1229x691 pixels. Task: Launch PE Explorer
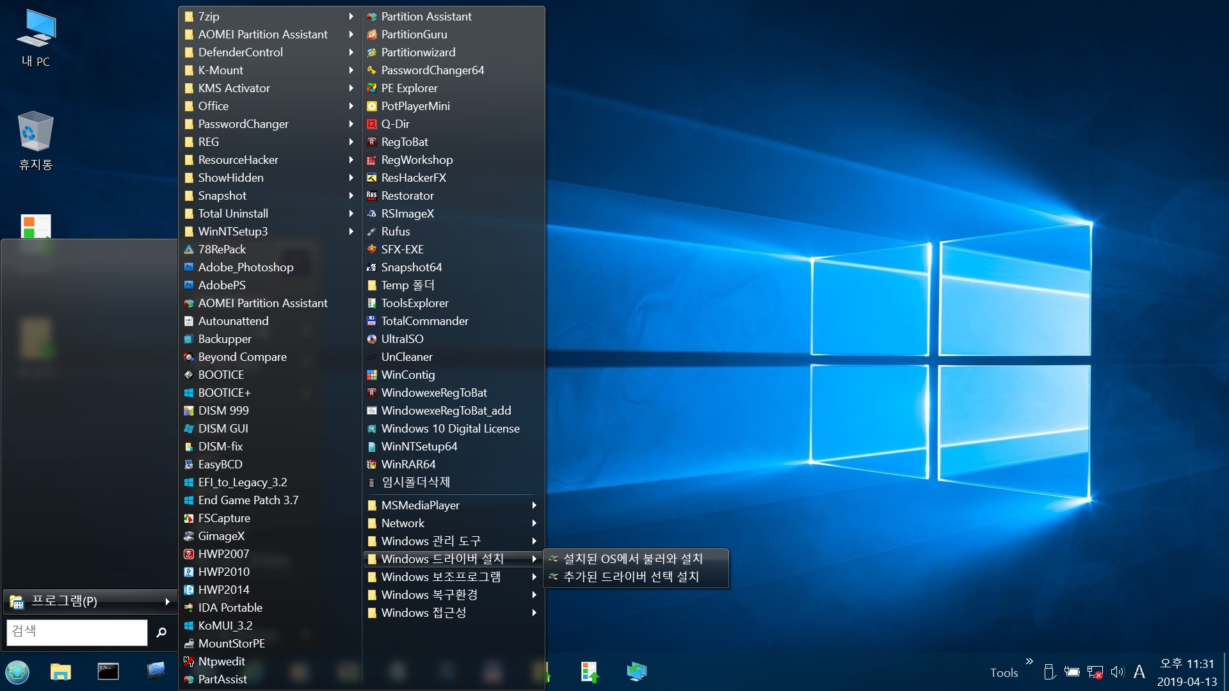tap(453, 88)
